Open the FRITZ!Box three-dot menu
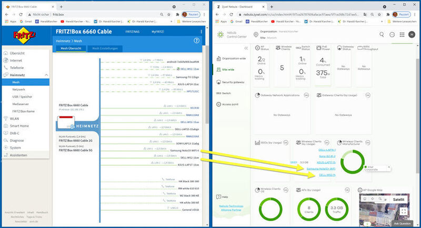Viewport: 421px width, 228px height. [201, 32]
